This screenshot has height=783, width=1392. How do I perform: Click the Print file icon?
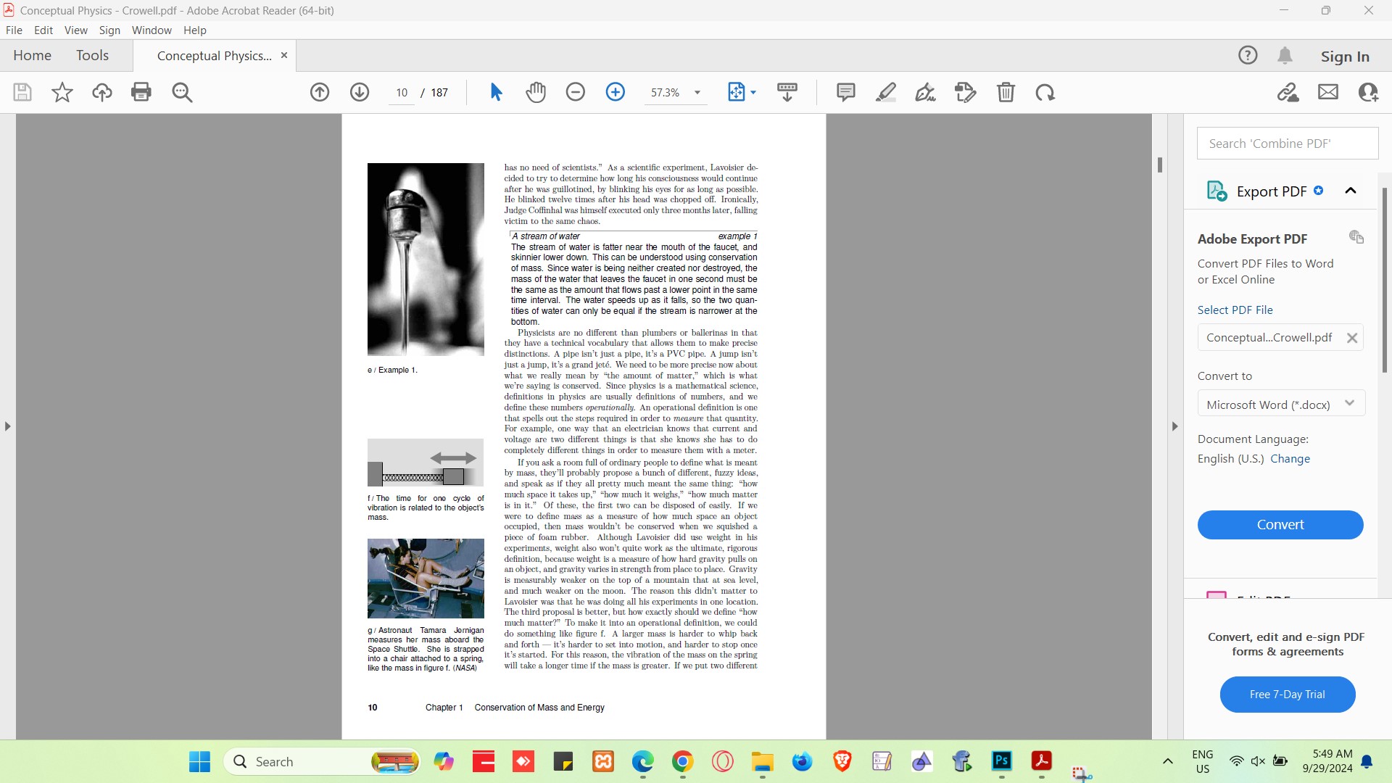[x=141, y=92]
